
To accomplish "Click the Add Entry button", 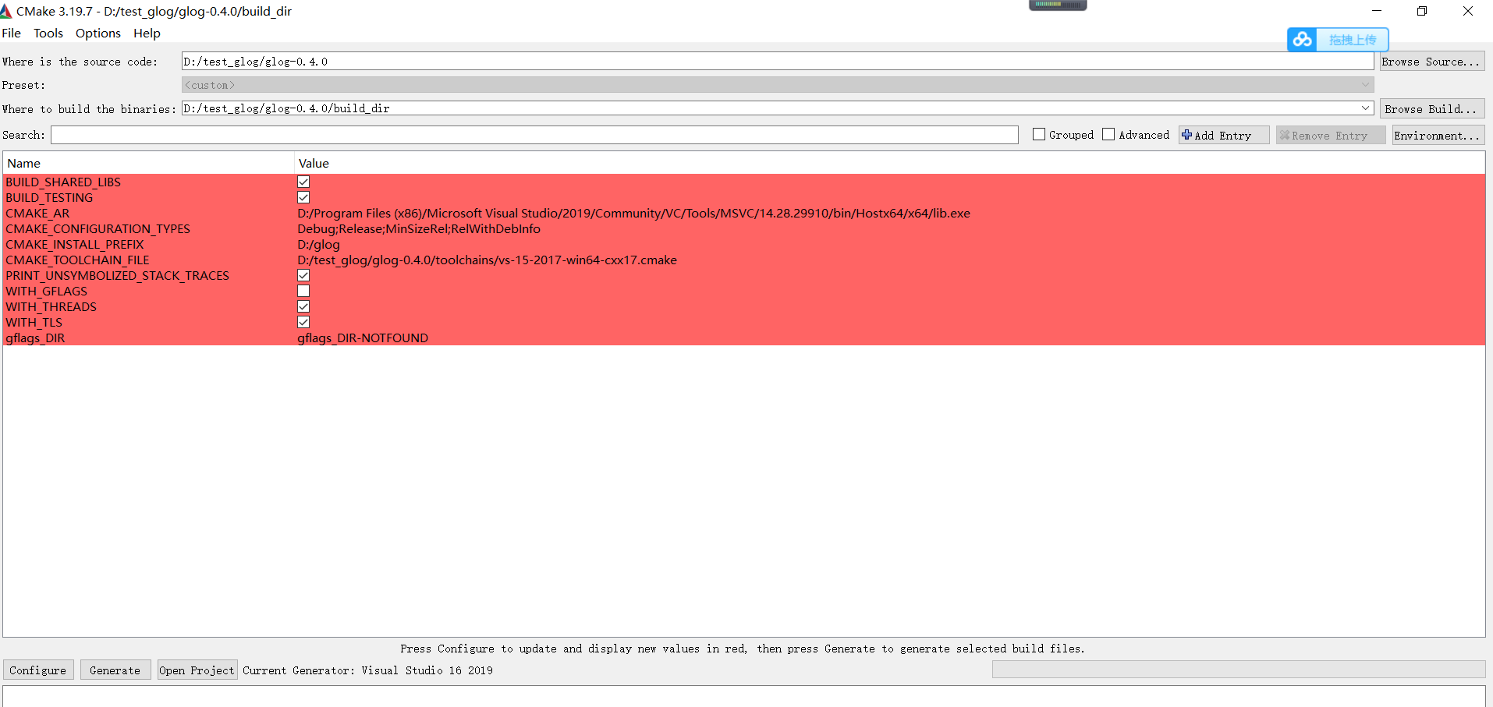I will click(x=1224, y=135).
